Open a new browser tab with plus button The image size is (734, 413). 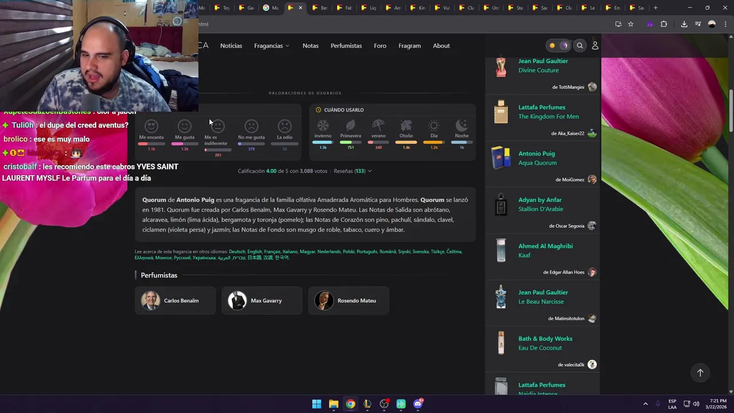click(655, 7)
